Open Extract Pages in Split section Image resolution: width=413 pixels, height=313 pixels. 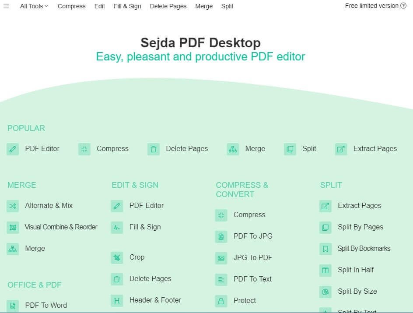coord(360,205)
